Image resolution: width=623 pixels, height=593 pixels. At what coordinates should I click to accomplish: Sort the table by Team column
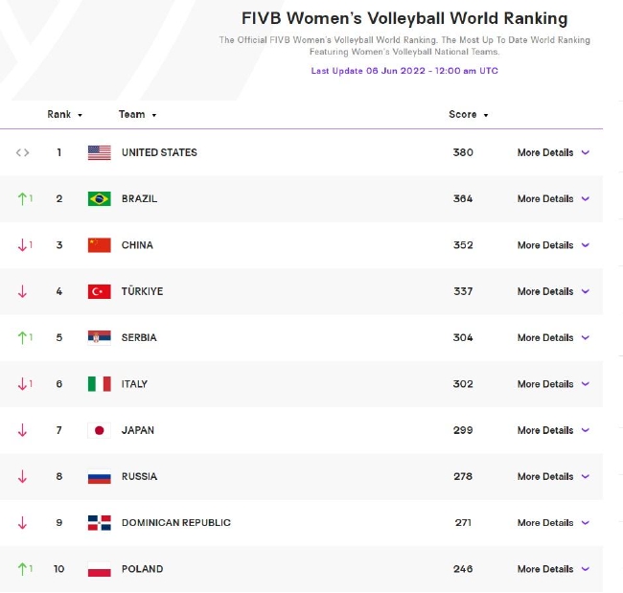pyautogui.click(x=137, y=114)
